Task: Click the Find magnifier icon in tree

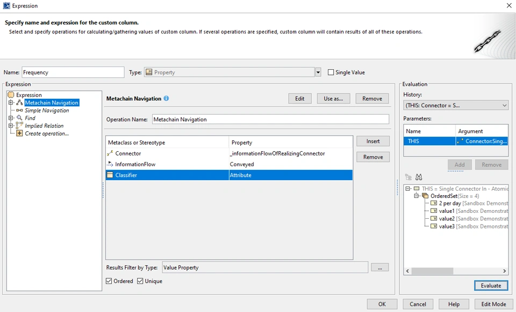Action: click(19, 118)
